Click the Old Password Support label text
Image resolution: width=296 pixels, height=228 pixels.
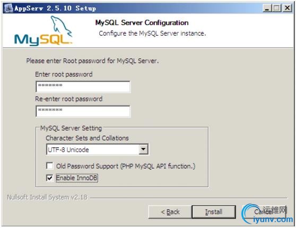[126, 166]
